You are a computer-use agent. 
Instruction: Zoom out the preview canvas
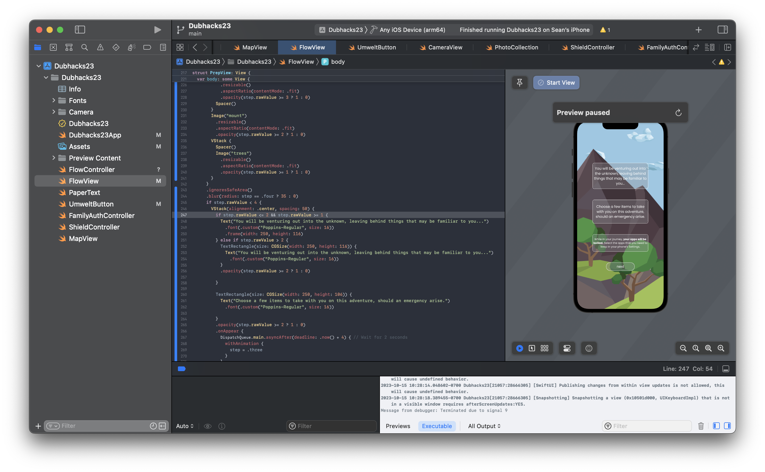683,348
